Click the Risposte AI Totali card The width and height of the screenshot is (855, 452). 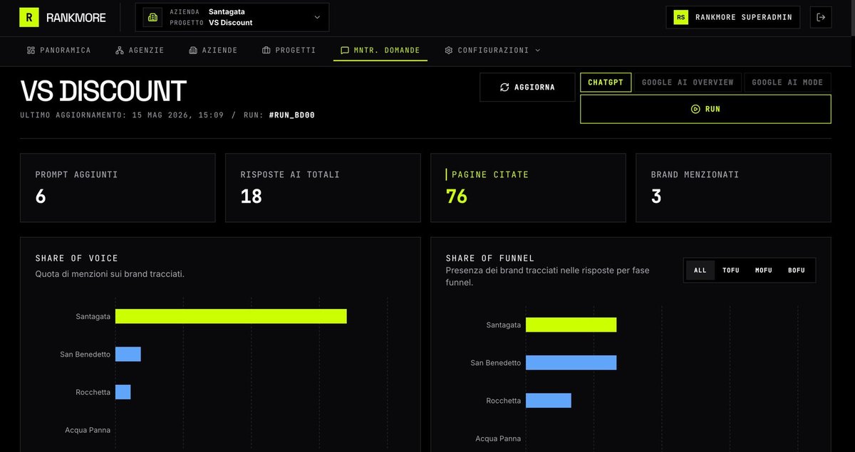pos(323,188)
